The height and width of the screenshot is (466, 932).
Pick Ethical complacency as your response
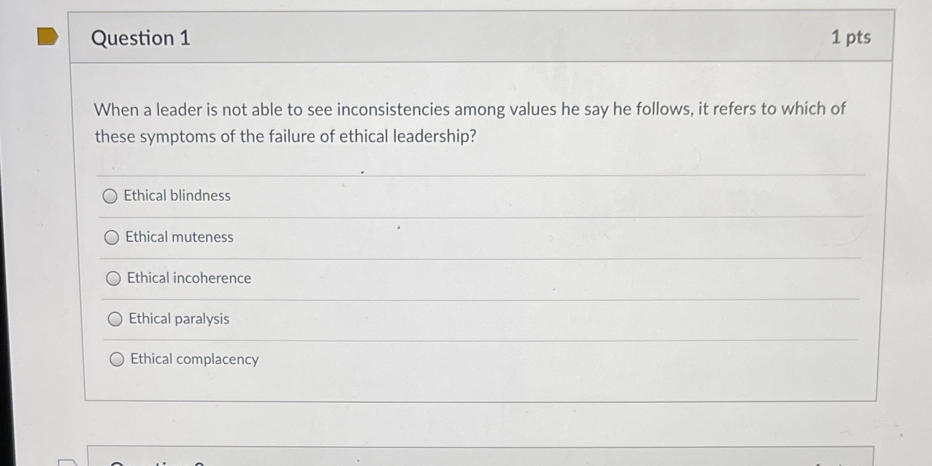click(x=117, y=359)
